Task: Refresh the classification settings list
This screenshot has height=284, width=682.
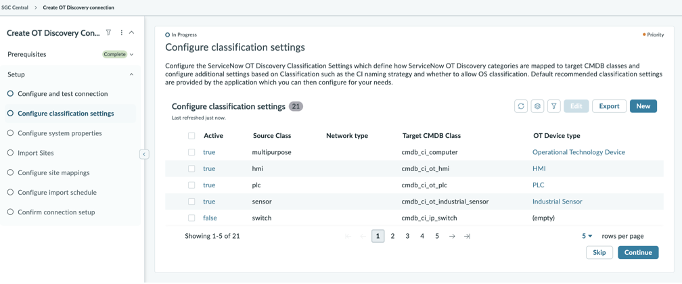Action: pyautogui.click(x=521, y=106)
